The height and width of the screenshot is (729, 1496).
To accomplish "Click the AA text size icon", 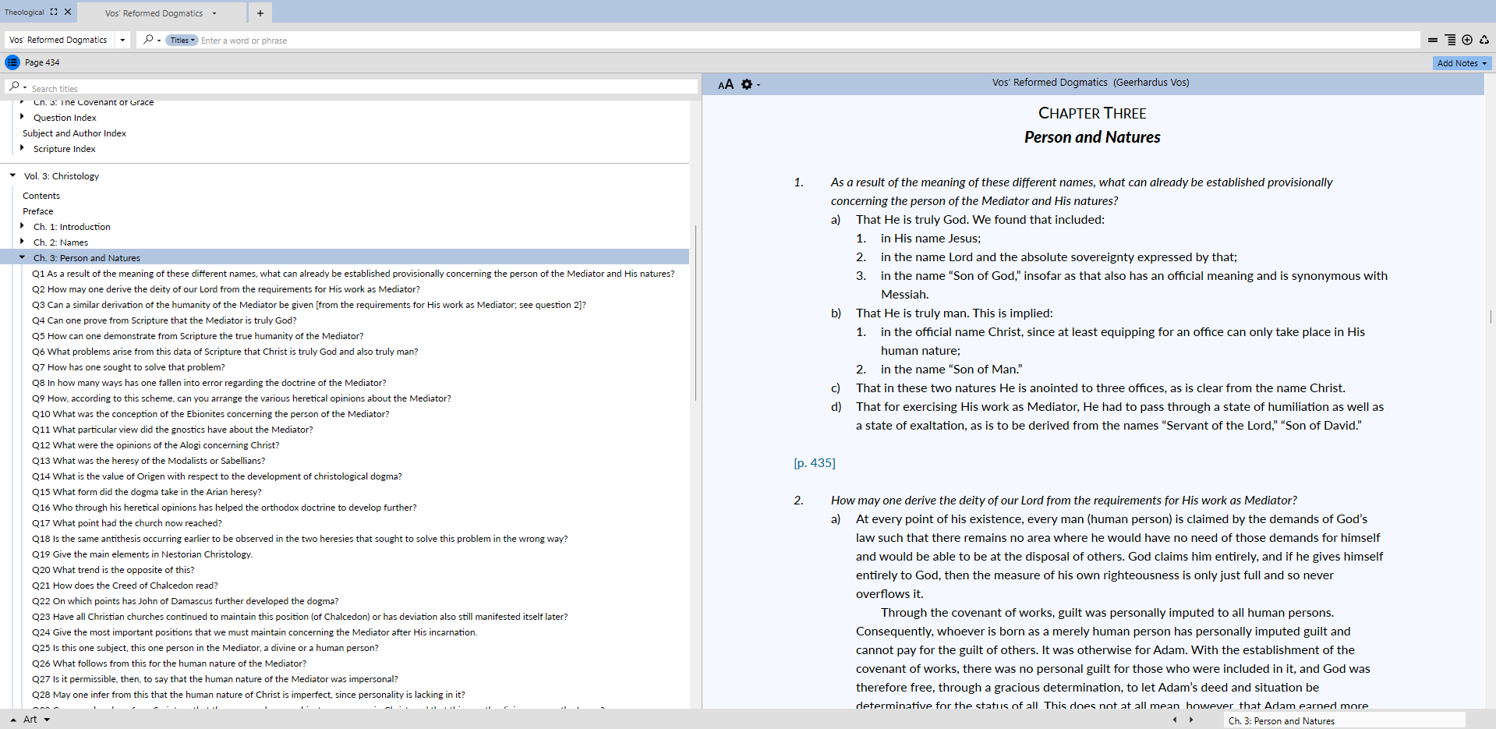I will point(726,84).
